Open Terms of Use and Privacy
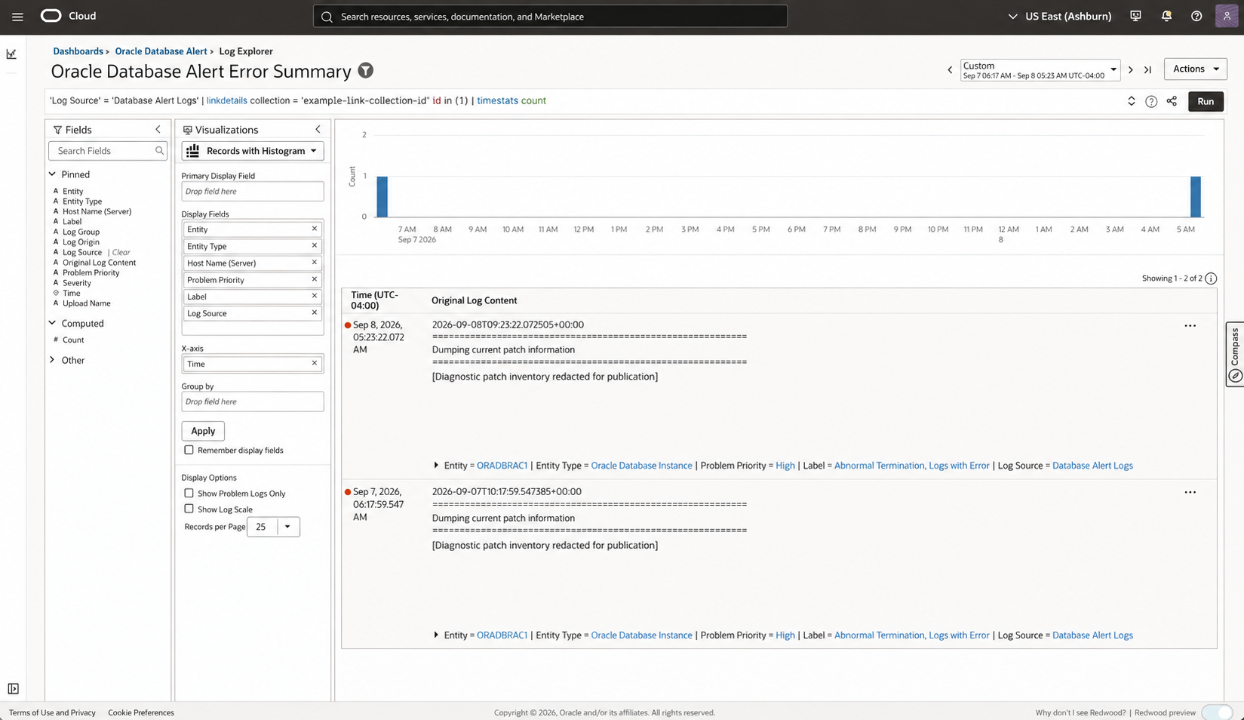The height and width of the screenshot is (720, 1244). click(52, 712)
